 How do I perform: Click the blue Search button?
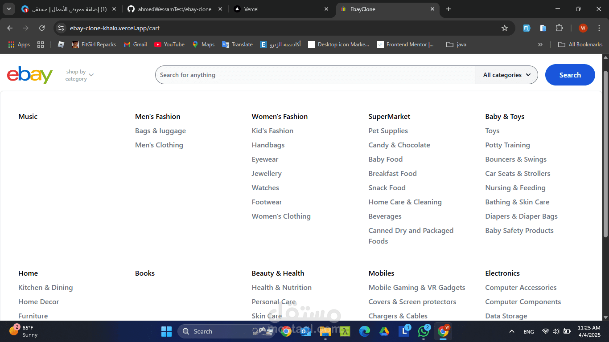(x=570, y=75)
